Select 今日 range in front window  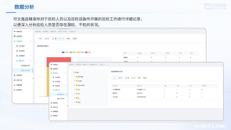pos(115,78)
